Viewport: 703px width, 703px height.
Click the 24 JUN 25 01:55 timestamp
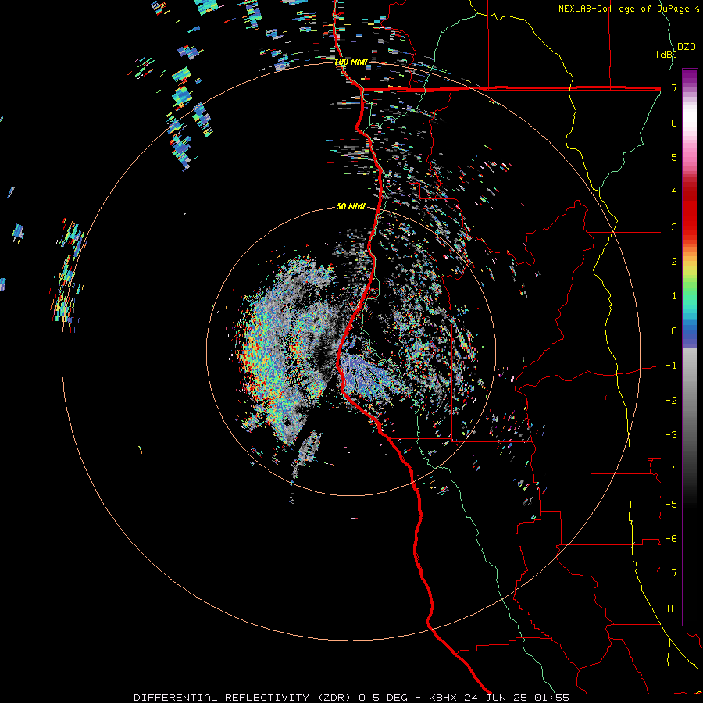[516, 698]
